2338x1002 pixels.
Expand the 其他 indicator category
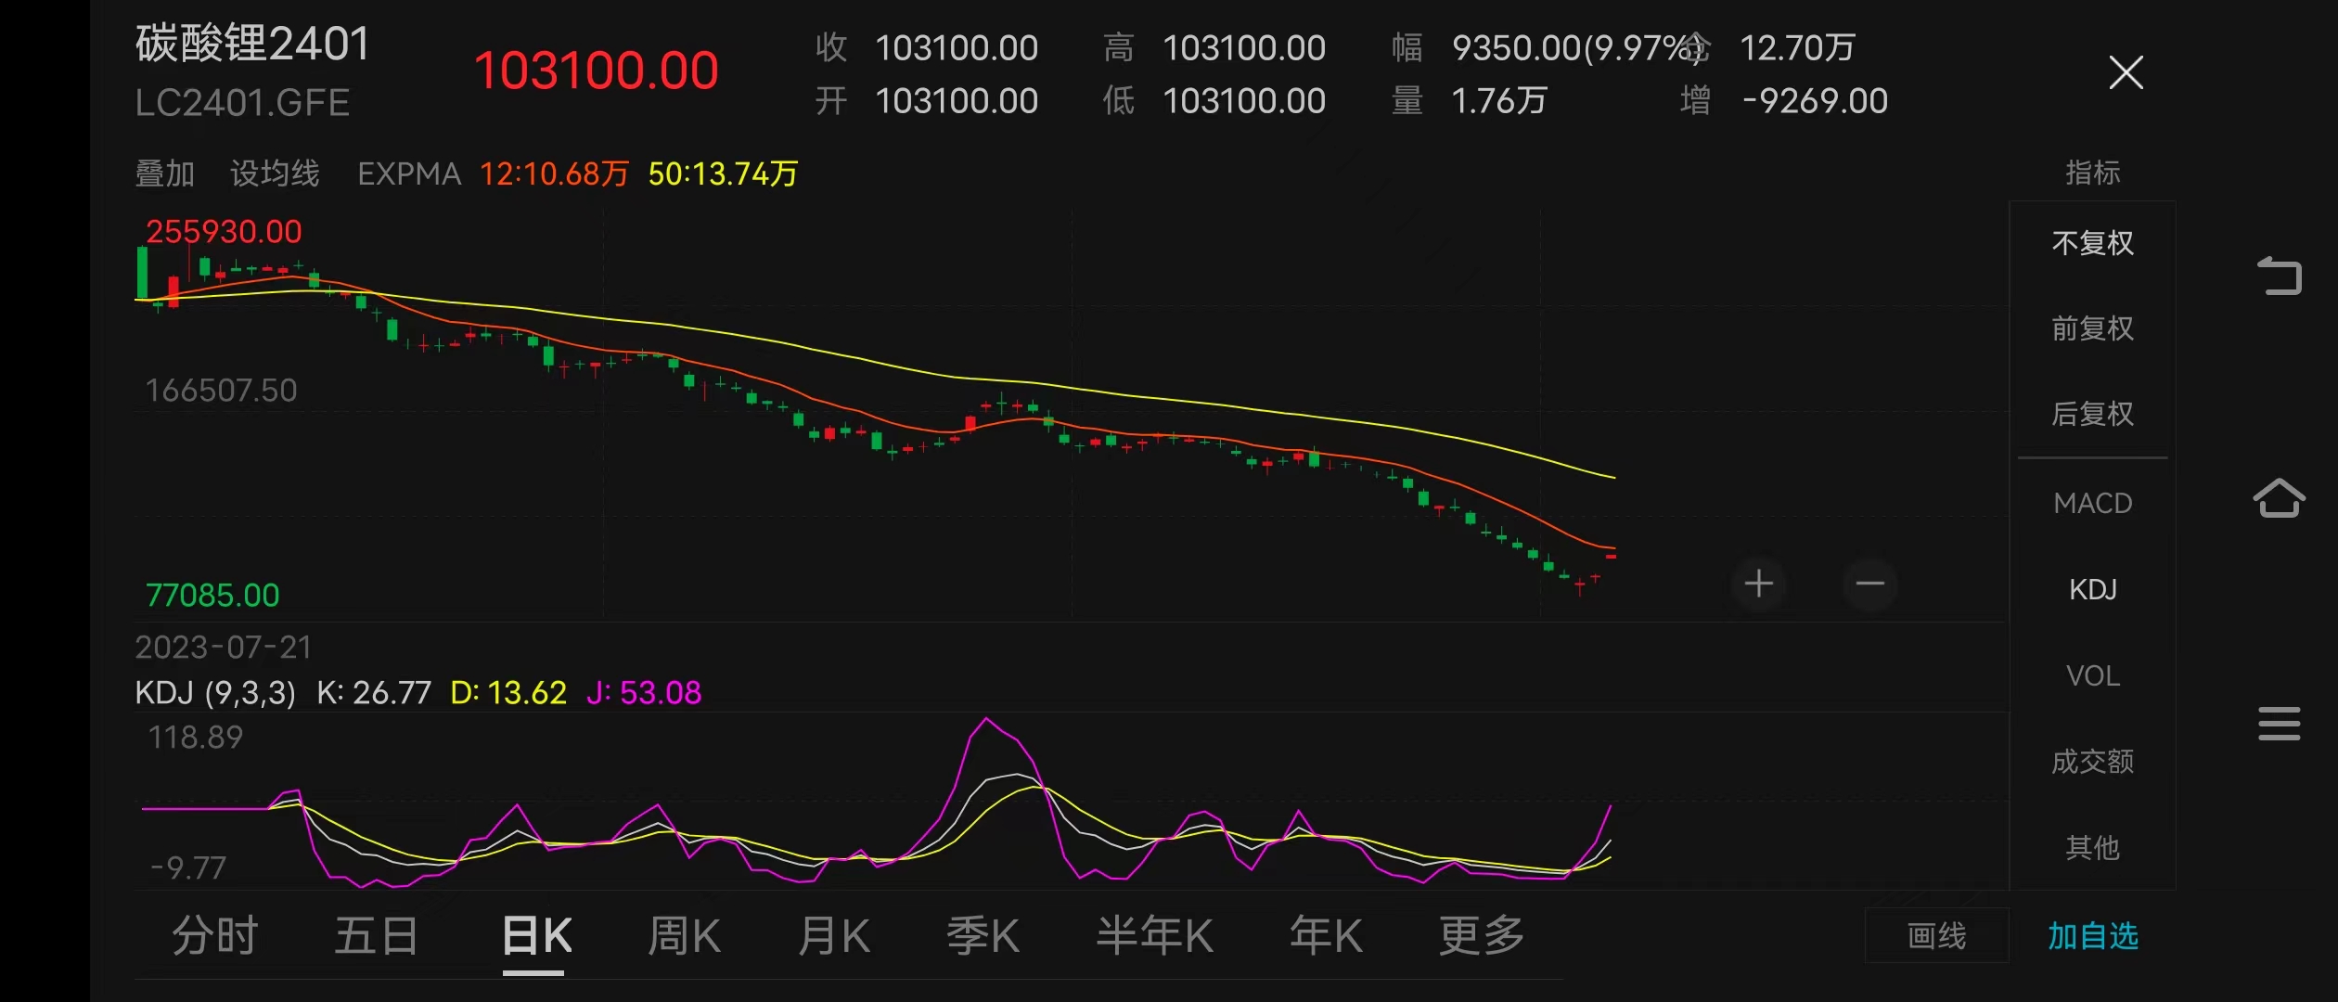pyautogui.click(x=2093, y=847)
